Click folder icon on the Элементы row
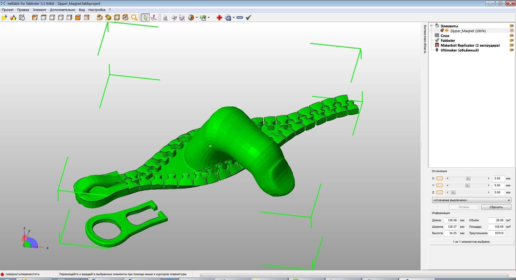Image resolution: width=516 pixels, height=280 pixels. coord(512,26)
